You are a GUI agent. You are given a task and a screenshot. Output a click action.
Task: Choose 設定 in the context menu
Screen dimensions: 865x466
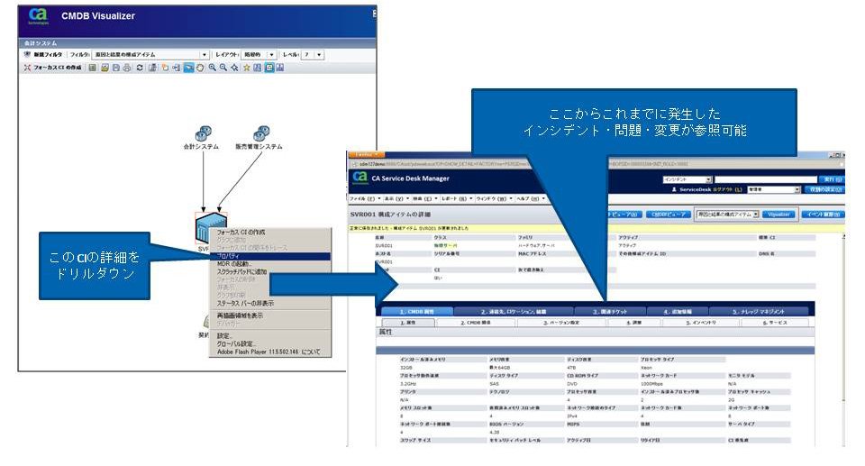click(224, 335)
